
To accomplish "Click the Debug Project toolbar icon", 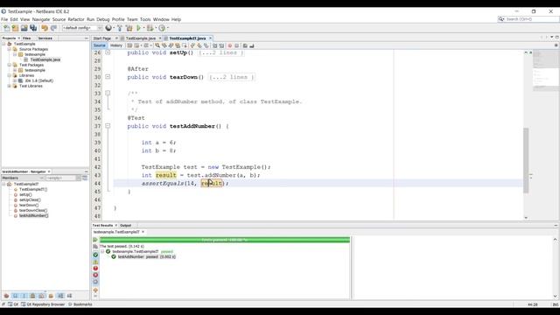I will pos(150,28).
